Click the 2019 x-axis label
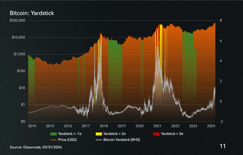Viewport: 243px width, 155px height. coord(121,126)
